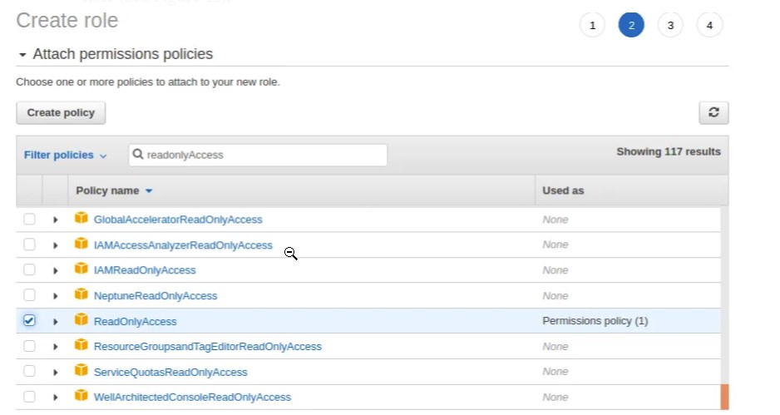Click the policy box icon beside ServiceQuotasReadOnlyAccess
Viewport: 780px width, 415px height.
pyautogui.click(x=81, y=371)
